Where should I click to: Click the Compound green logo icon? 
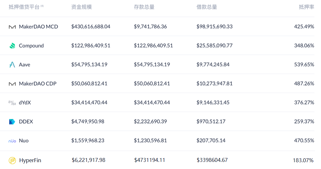tap(12, 46)
